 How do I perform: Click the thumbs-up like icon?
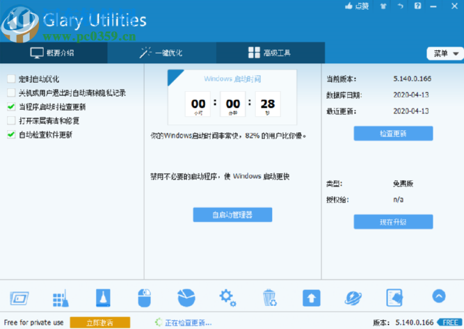tap(349, 6)
